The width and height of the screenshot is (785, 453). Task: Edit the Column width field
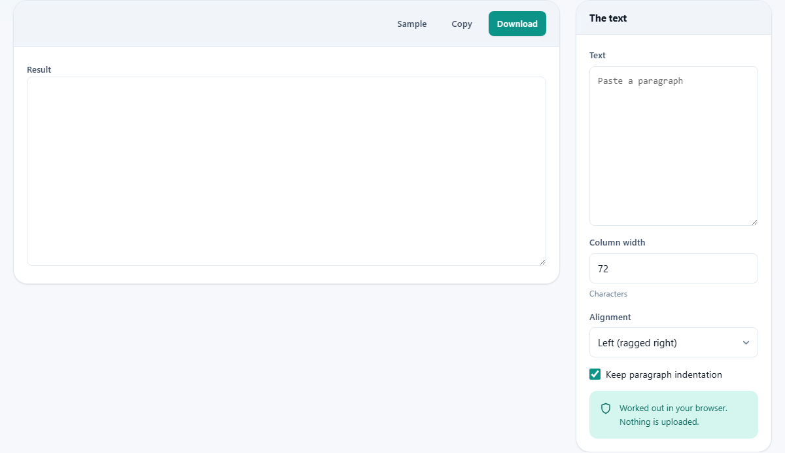pyautogui.click(x=674, y=268)
